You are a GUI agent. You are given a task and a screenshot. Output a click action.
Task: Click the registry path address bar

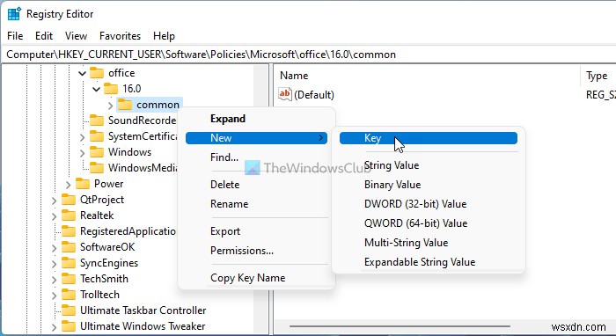coord(308,55)
